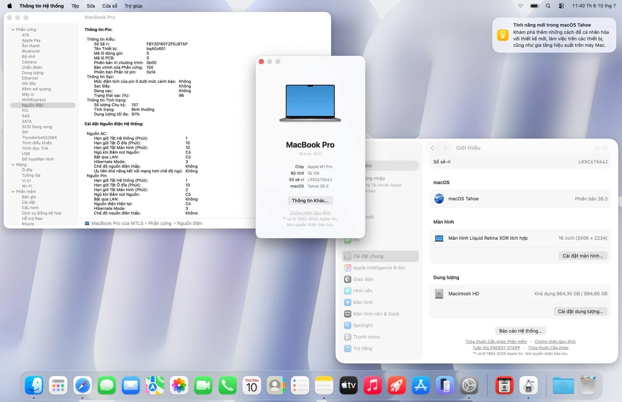
Task: Click the System Information caliper icon in Dock
Action: pos(528,385)
